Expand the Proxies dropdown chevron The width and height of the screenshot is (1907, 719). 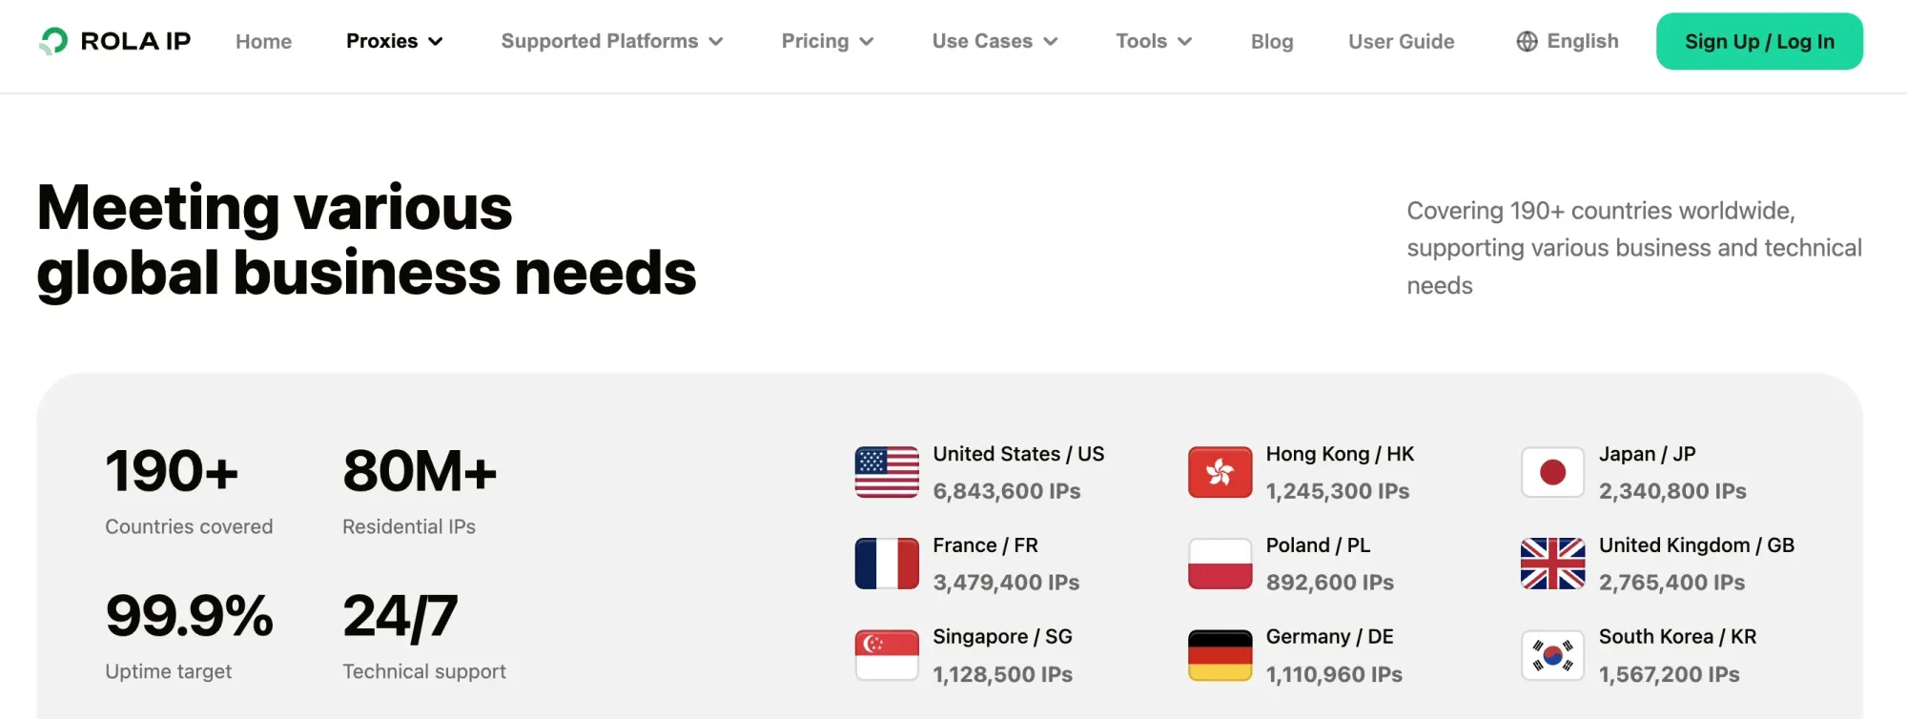[436, 42]
